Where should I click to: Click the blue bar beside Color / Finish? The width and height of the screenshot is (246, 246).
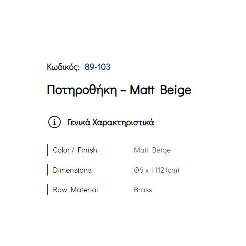coord(48,150)
